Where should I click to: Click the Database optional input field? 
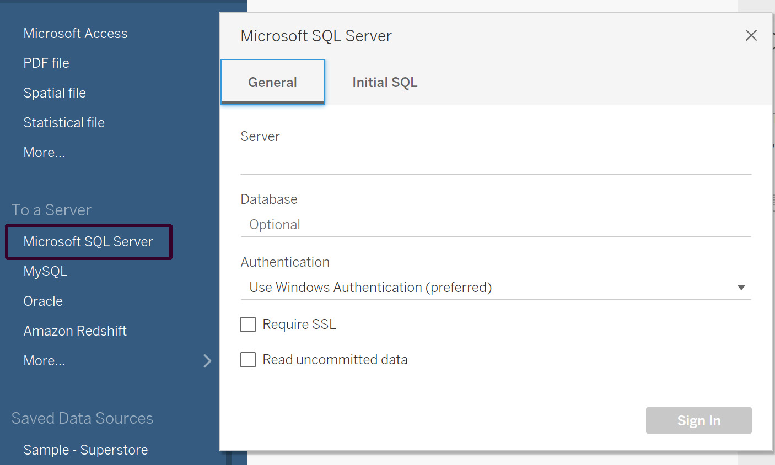496,225
